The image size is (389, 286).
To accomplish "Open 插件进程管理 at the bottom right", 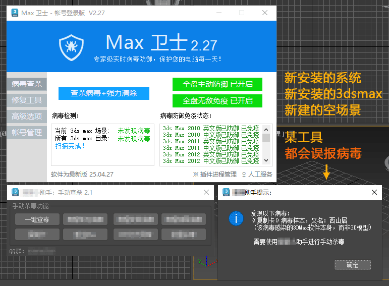I will click(214, 175).
